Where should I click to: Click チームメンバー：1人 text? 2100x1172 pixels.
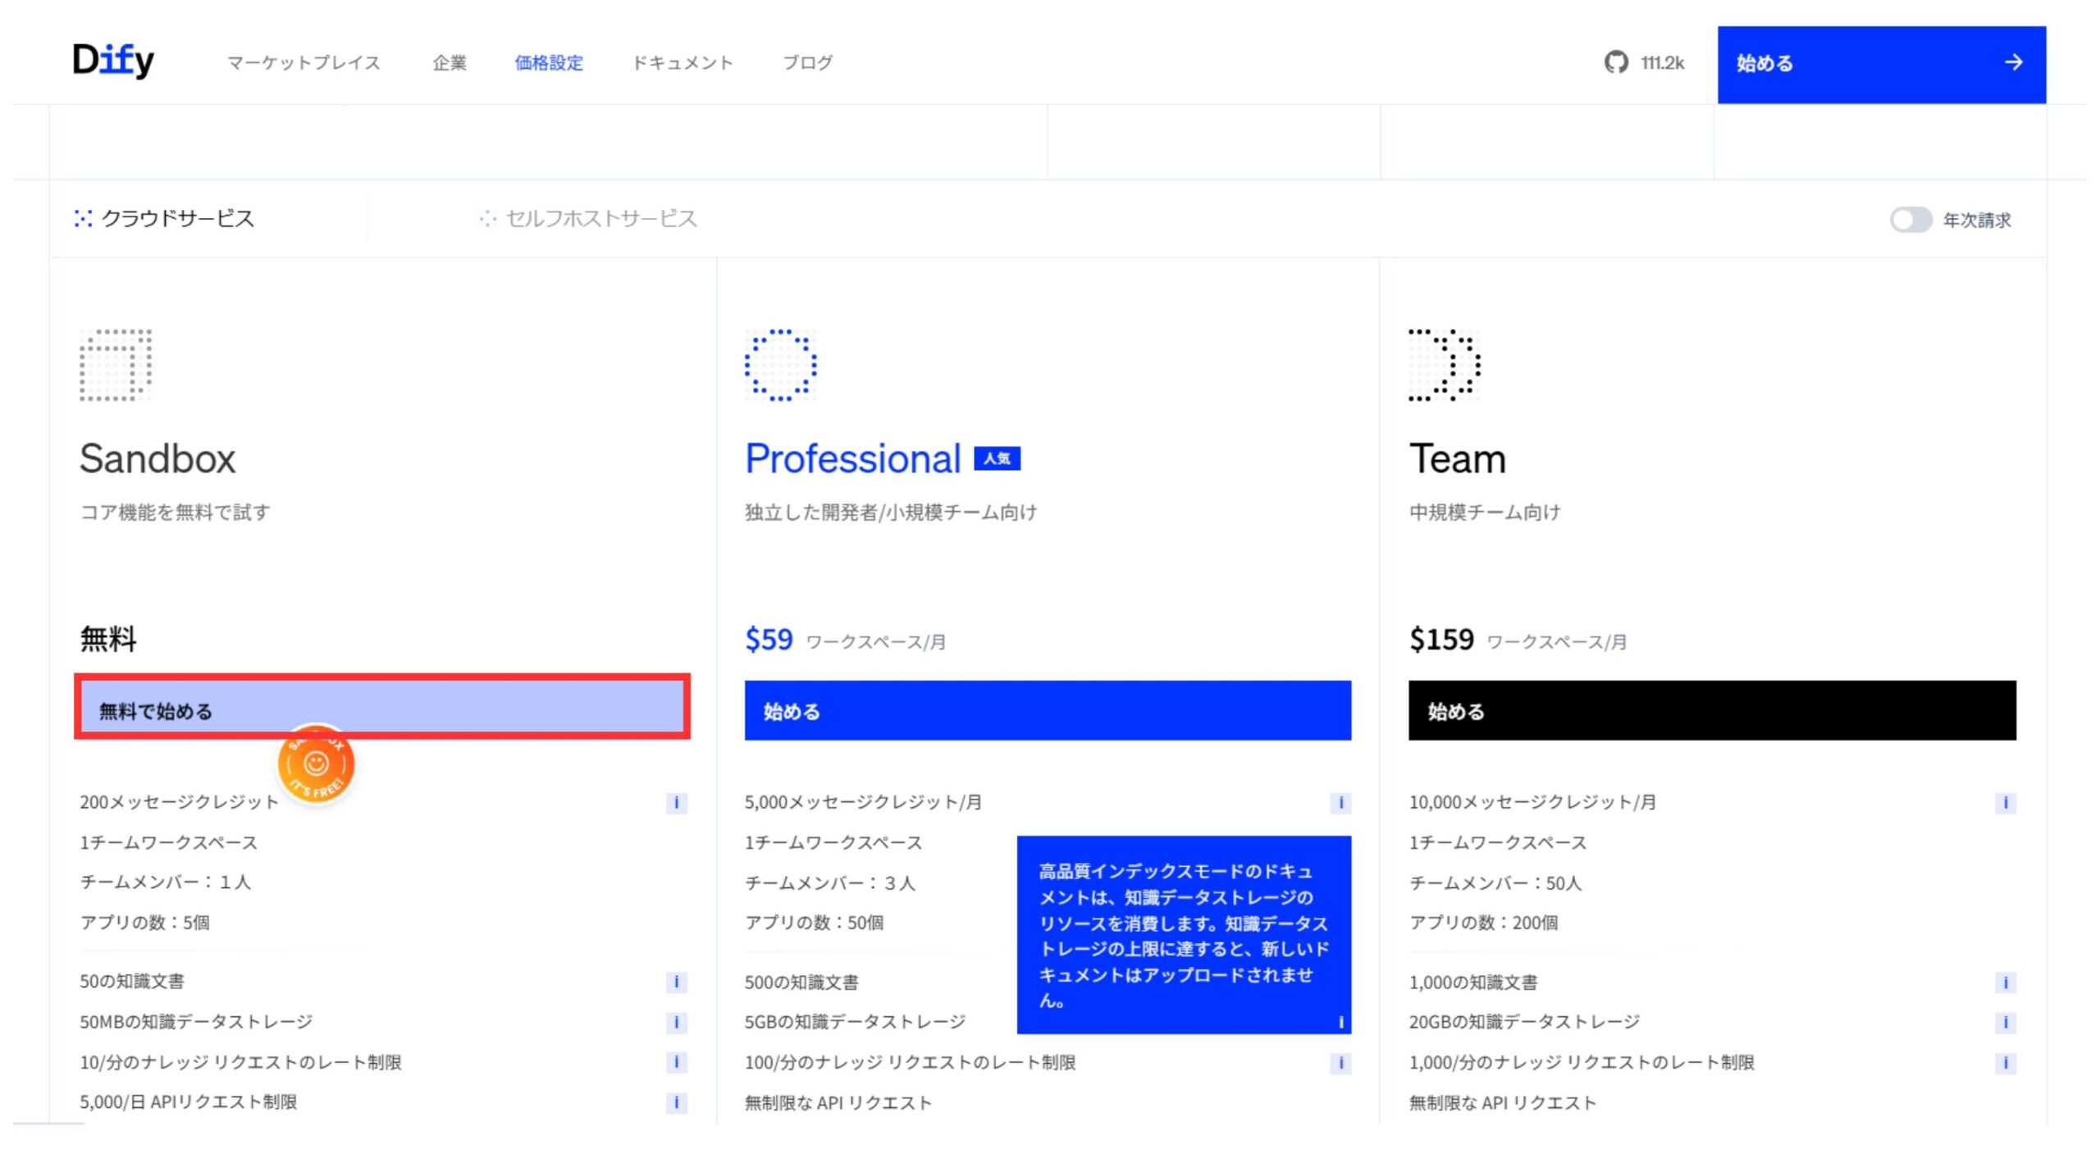tap(165, 882)
